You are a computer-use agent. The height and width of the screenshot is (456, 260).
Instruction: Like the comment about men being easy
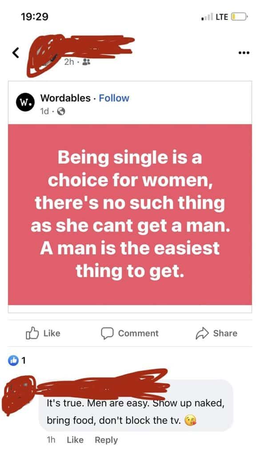75,440
